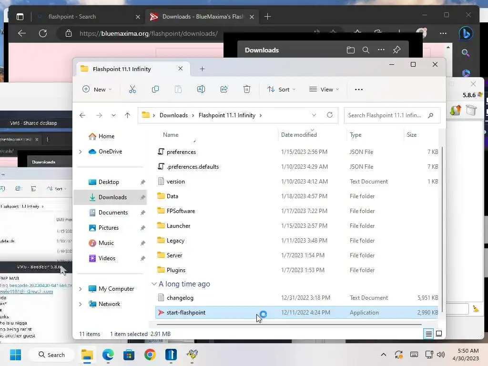Open Google Chrome from taskbar
The image size is (488, 366).
pos(150,355)
